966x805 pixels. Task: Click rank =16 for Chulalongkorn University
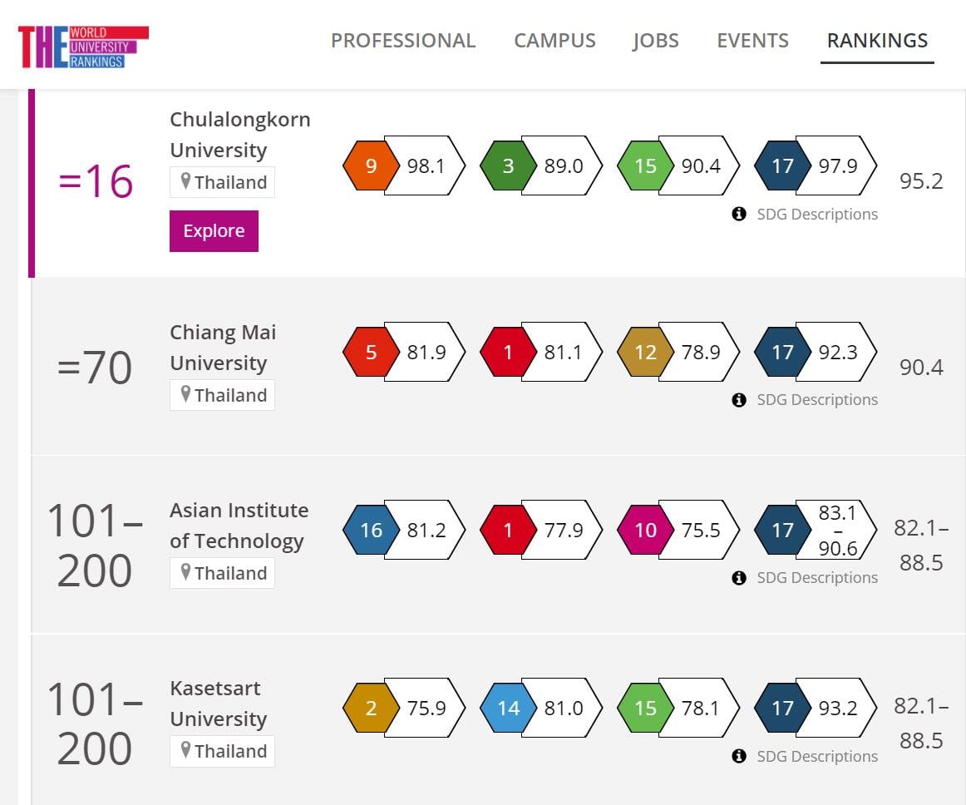point(96,181)
